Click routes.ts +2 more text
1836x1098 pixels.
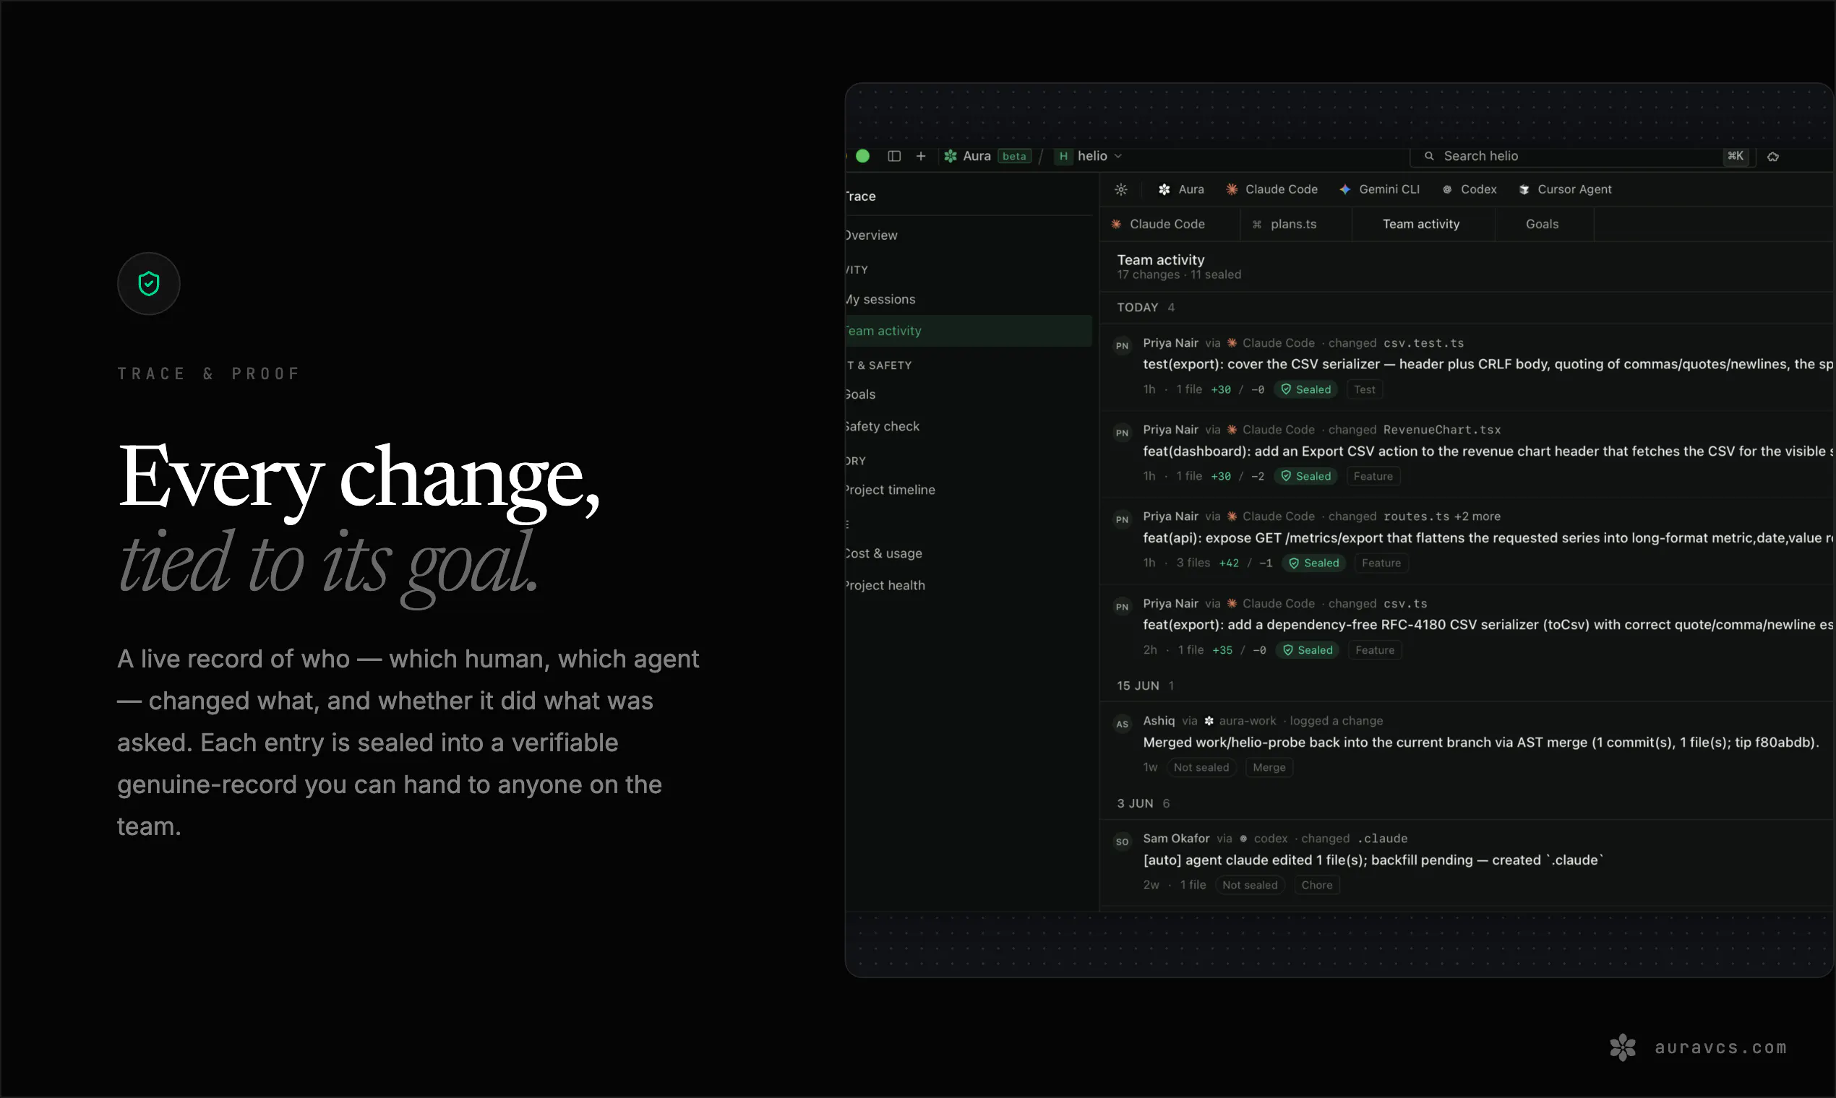point(1442,516)
